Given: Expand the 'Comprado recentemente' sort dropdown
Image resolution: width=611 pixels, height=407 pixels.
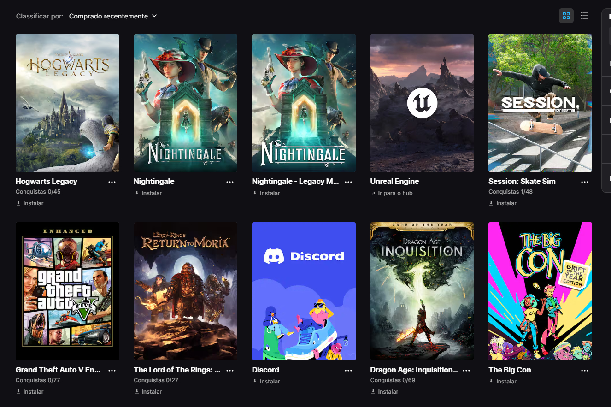Looking at the screenshot, I should (x=113, y=16).
